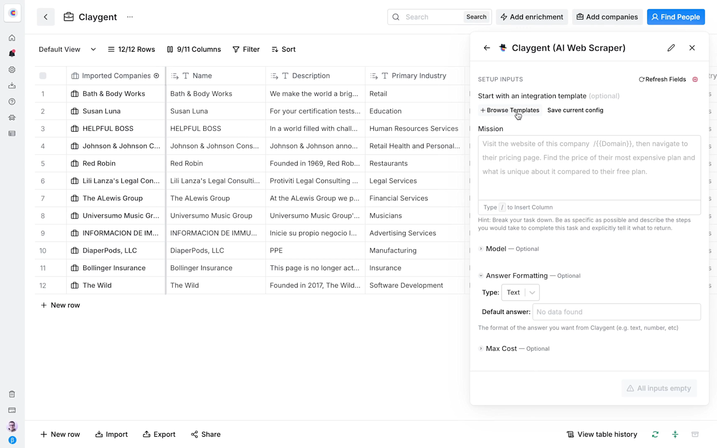
Task: Open the answer Type dropdown set to Text
Action: pos(520,292)
